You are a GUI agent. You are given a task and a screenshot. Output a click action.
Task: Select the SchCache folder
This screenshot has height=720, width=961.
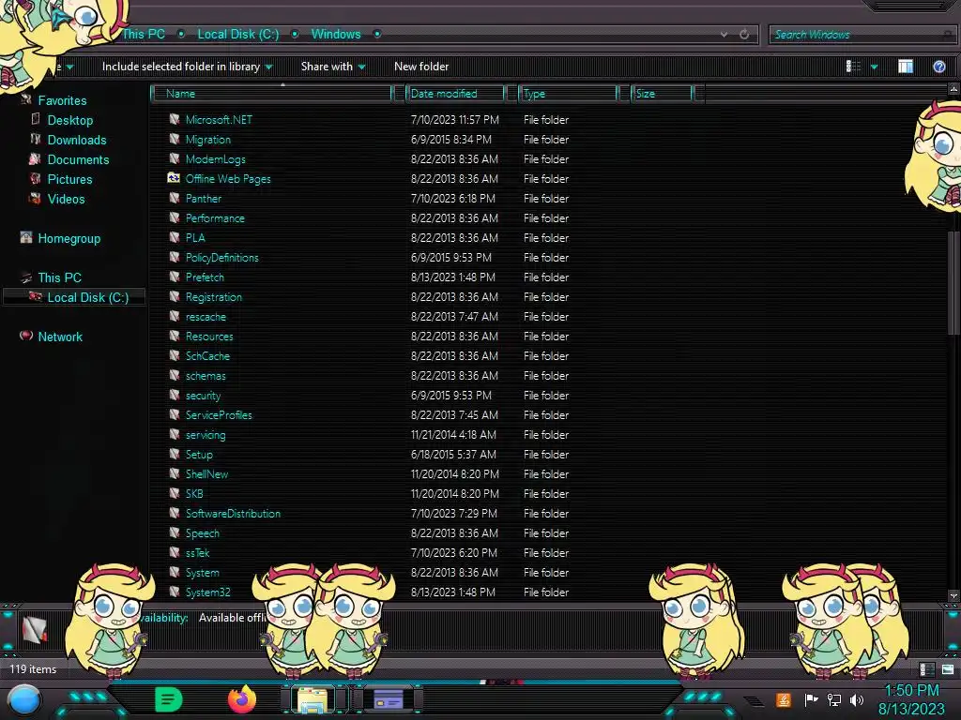point(207,355)
